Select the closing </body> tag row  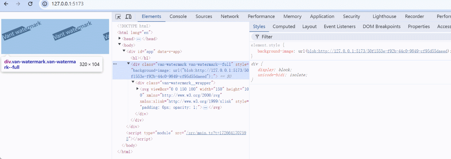(x=129, y=146)
